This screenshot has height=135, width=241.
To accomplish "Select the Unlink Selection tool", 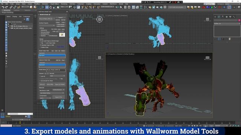I will tap(15, 7).
